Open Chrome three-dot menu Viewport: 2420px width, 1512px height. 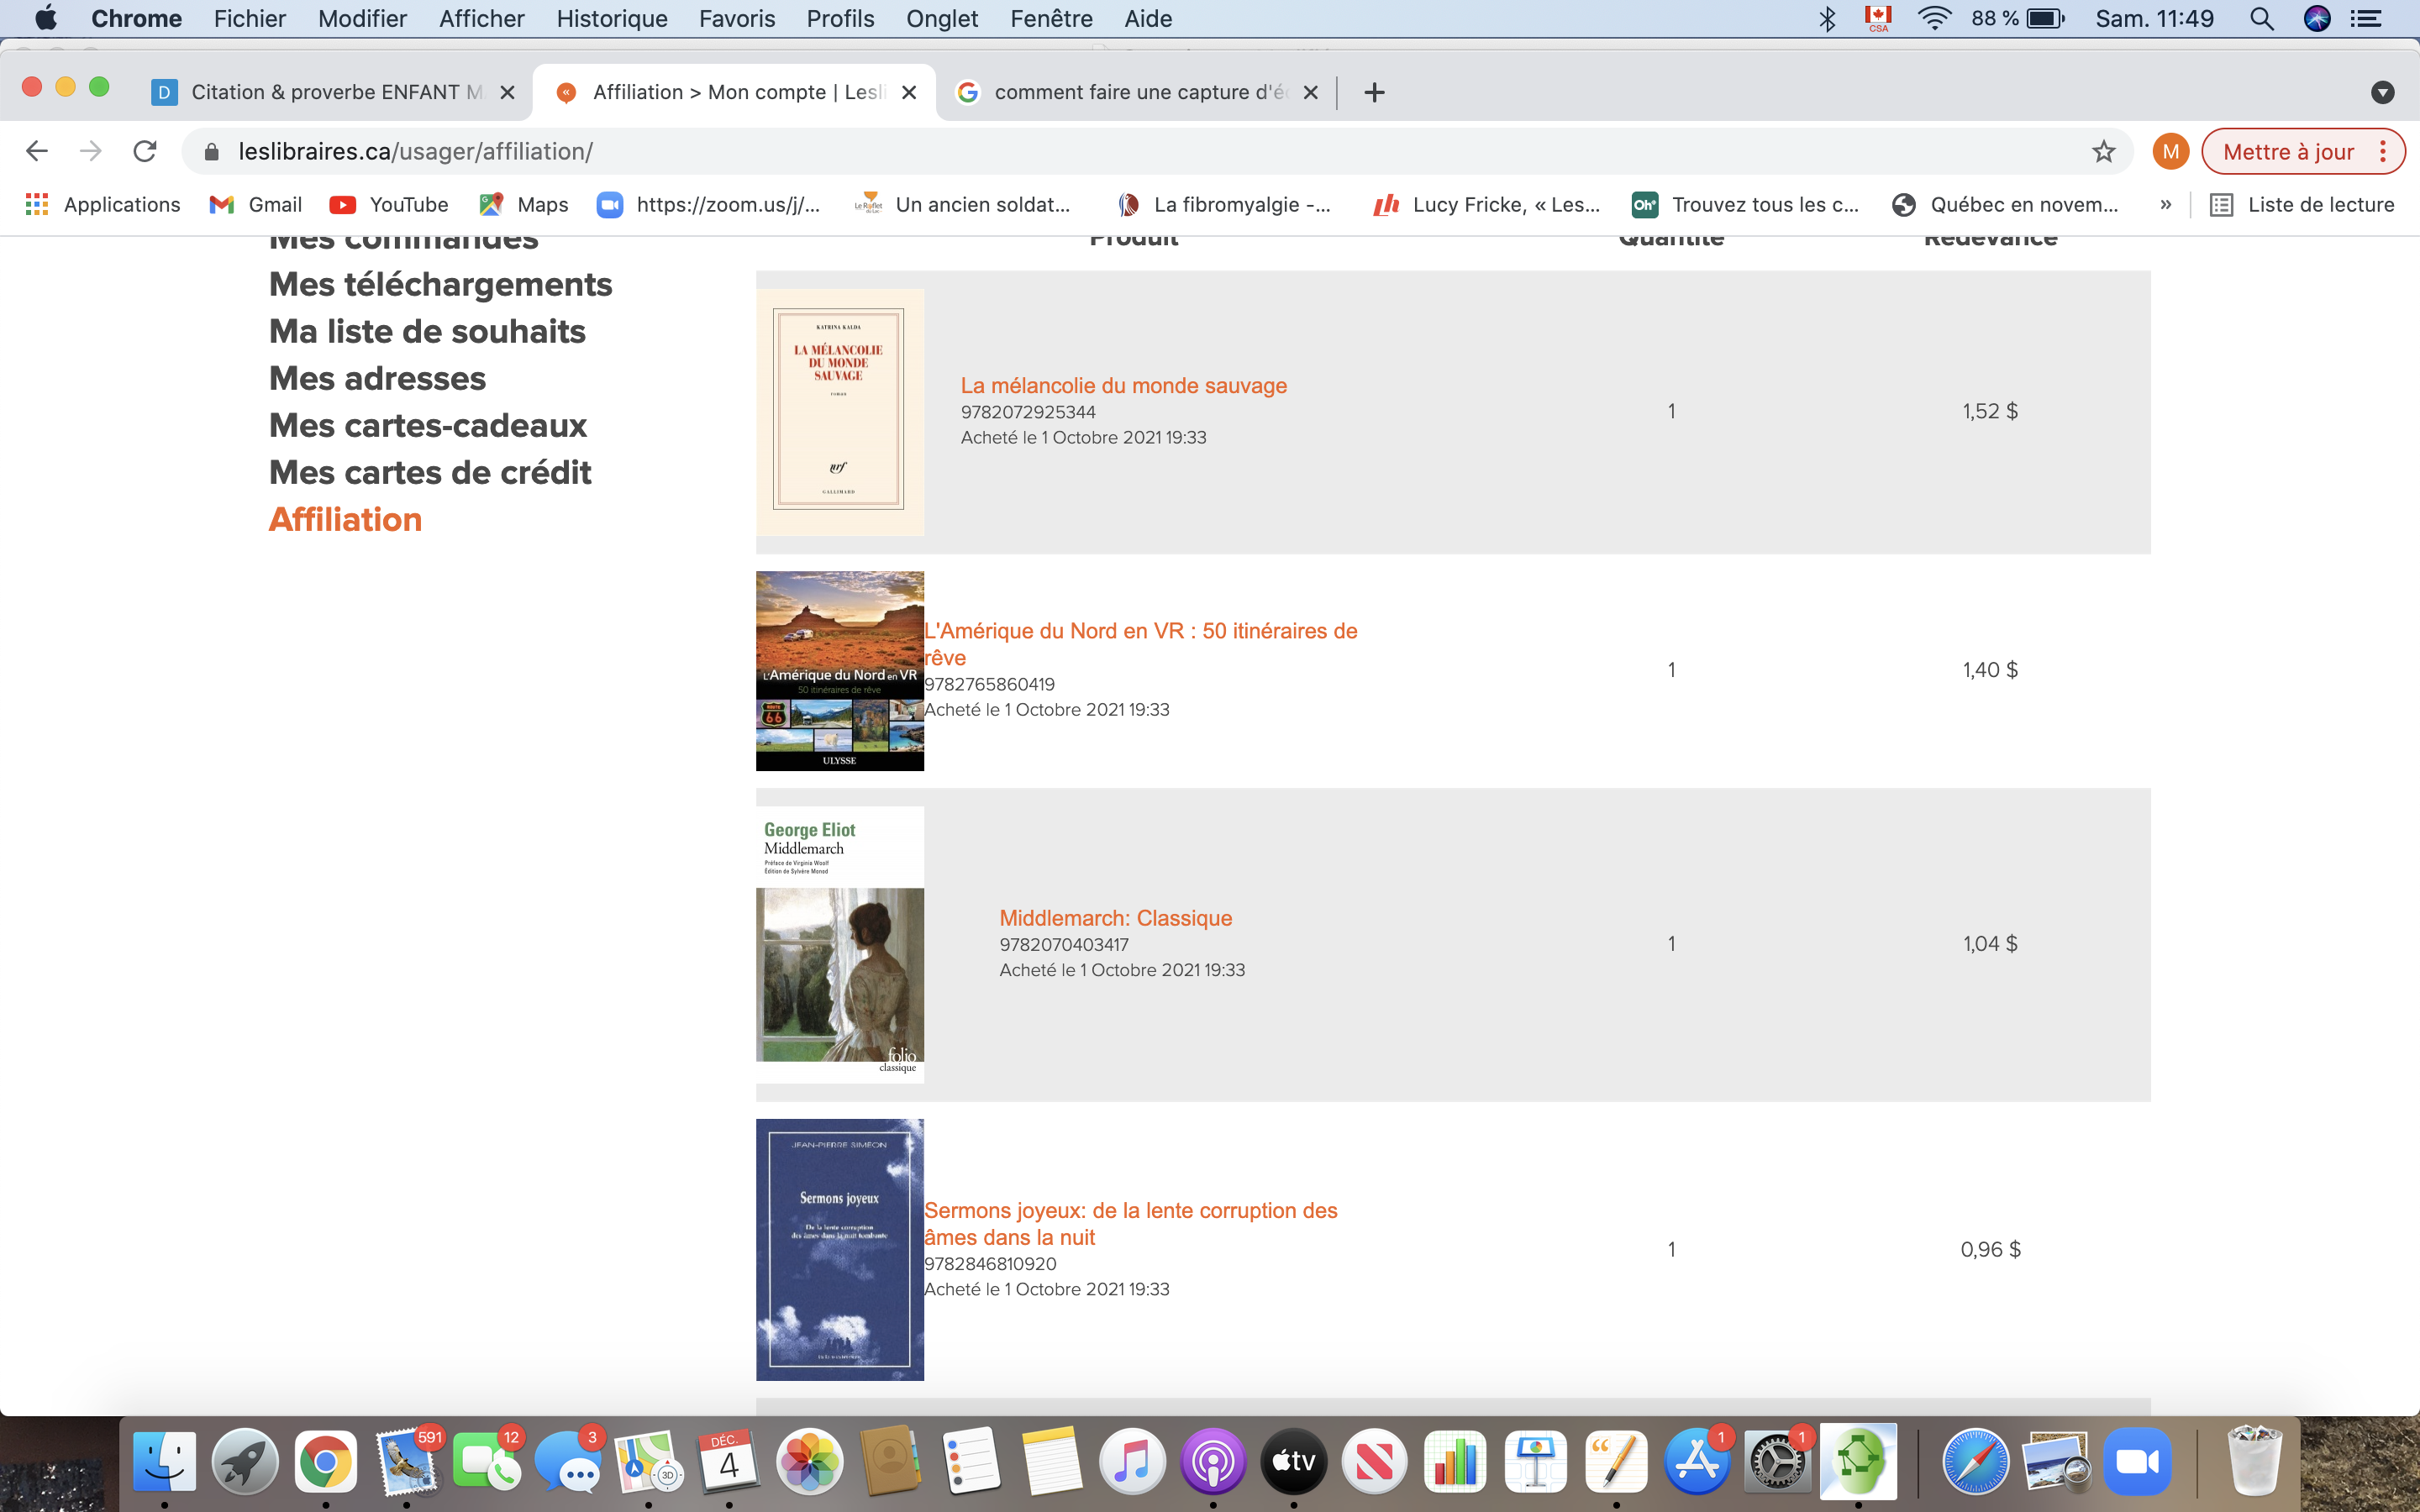click(x=2383, y=151)
